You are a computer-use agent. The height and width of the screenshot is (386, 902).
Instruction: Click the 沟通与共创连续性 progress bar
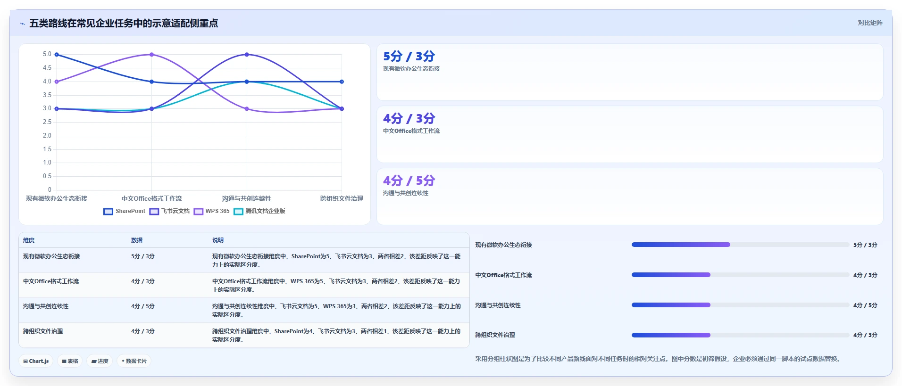point(740,305)
